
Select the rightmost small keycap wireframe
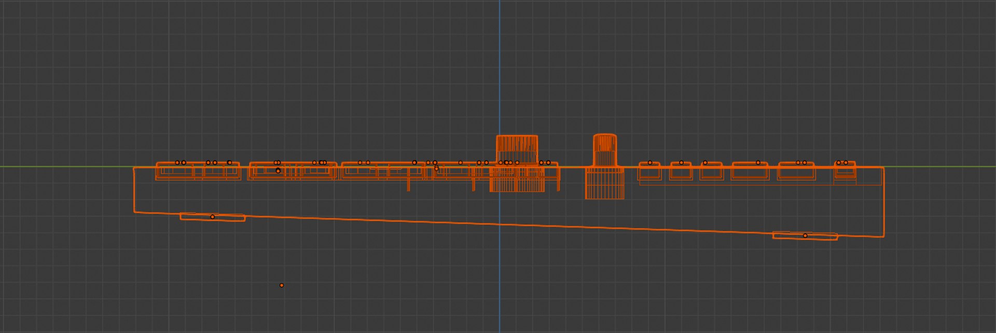(x=845, y=171)
